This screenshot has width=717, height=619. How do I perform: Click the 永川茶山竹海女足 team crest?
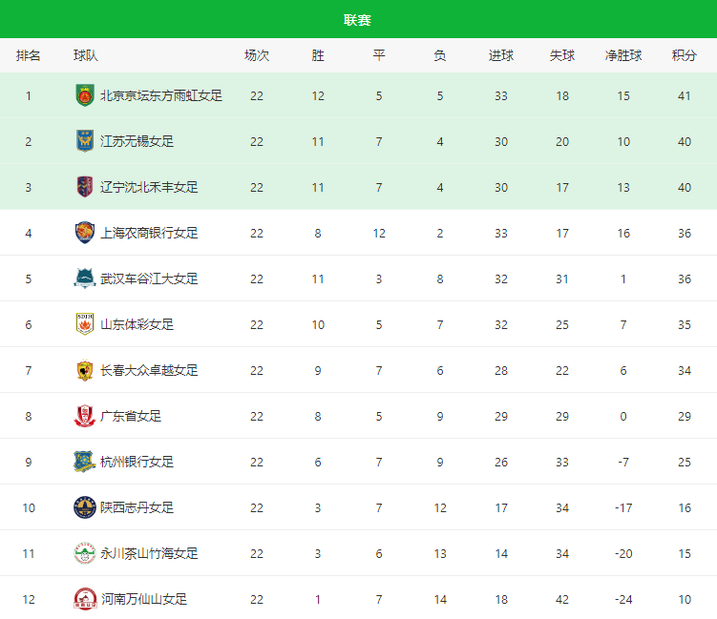click(x=84, y=553)
